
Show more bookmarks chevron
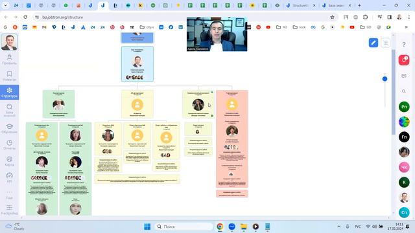[407, 27]
